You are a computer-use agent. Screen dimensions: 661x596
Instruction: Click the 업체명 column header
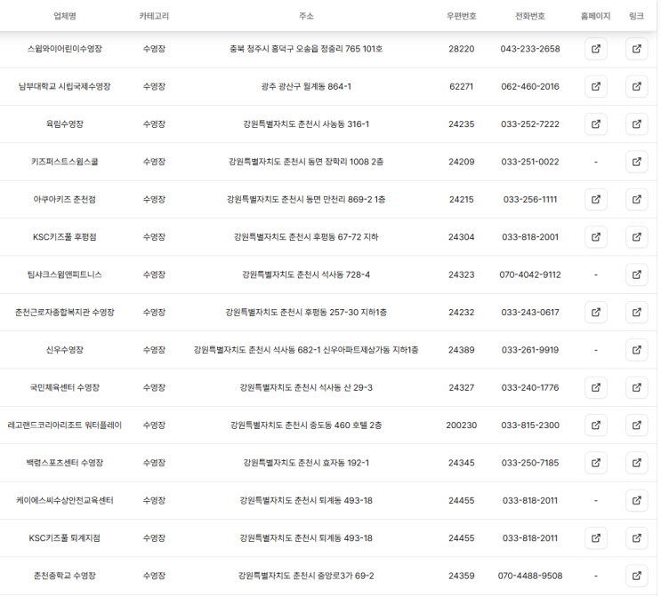click(64, 16)
